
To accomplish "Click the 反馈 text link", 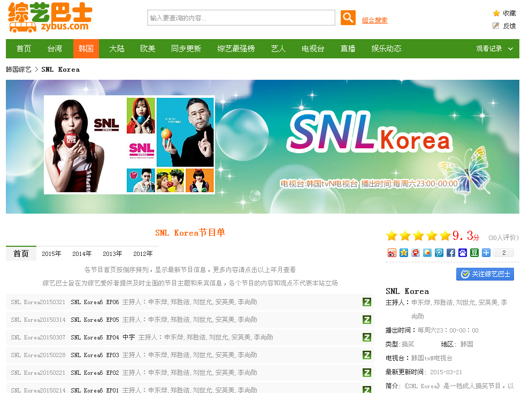I will 509,26.
